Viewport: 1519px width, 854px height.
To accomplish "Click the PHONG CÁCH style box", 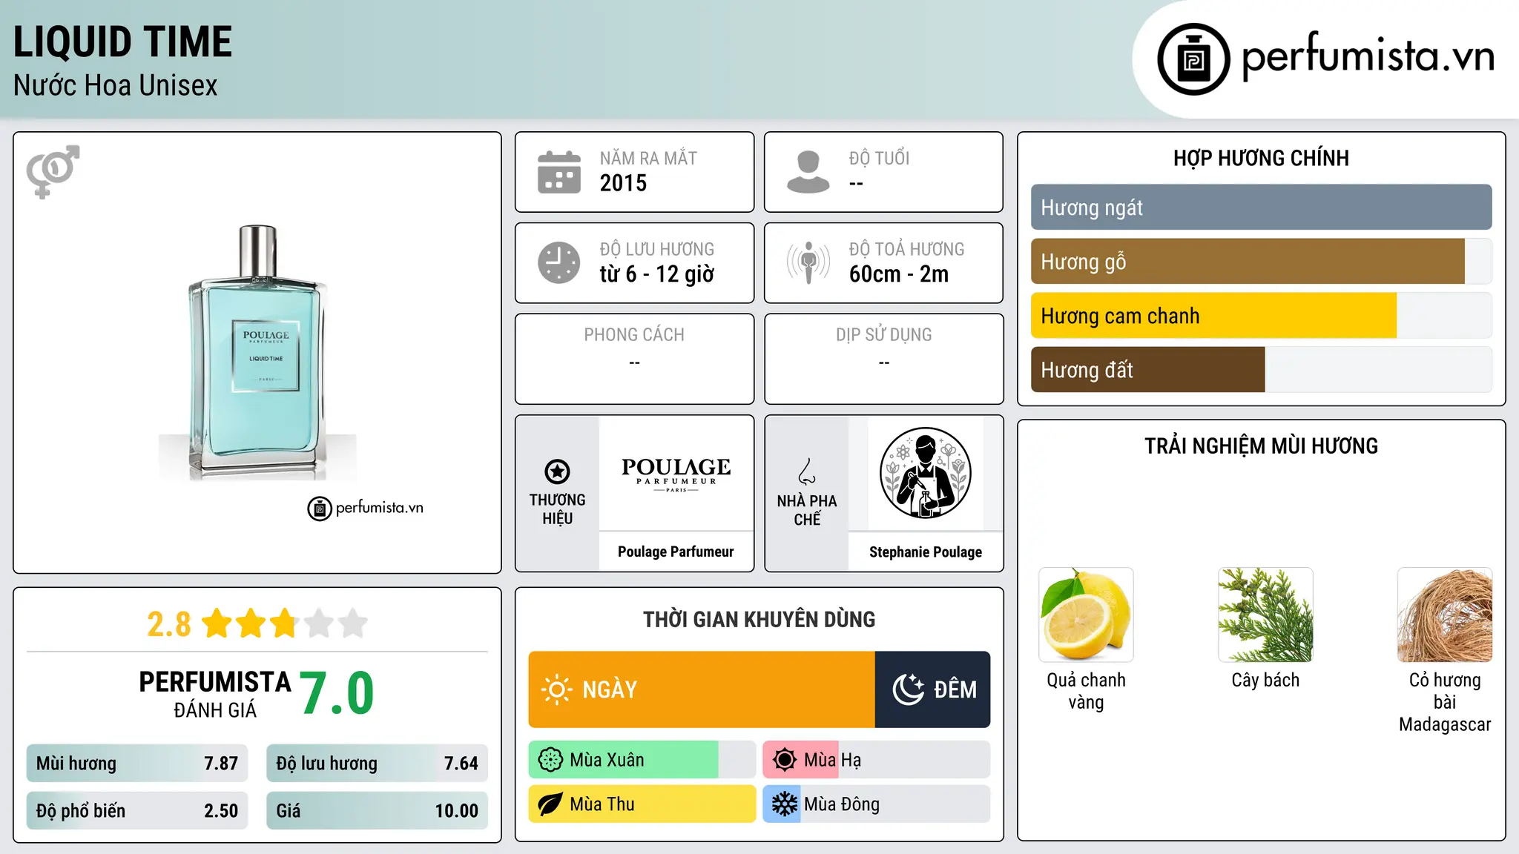I will pyautogui.click(x=634, y=359).
